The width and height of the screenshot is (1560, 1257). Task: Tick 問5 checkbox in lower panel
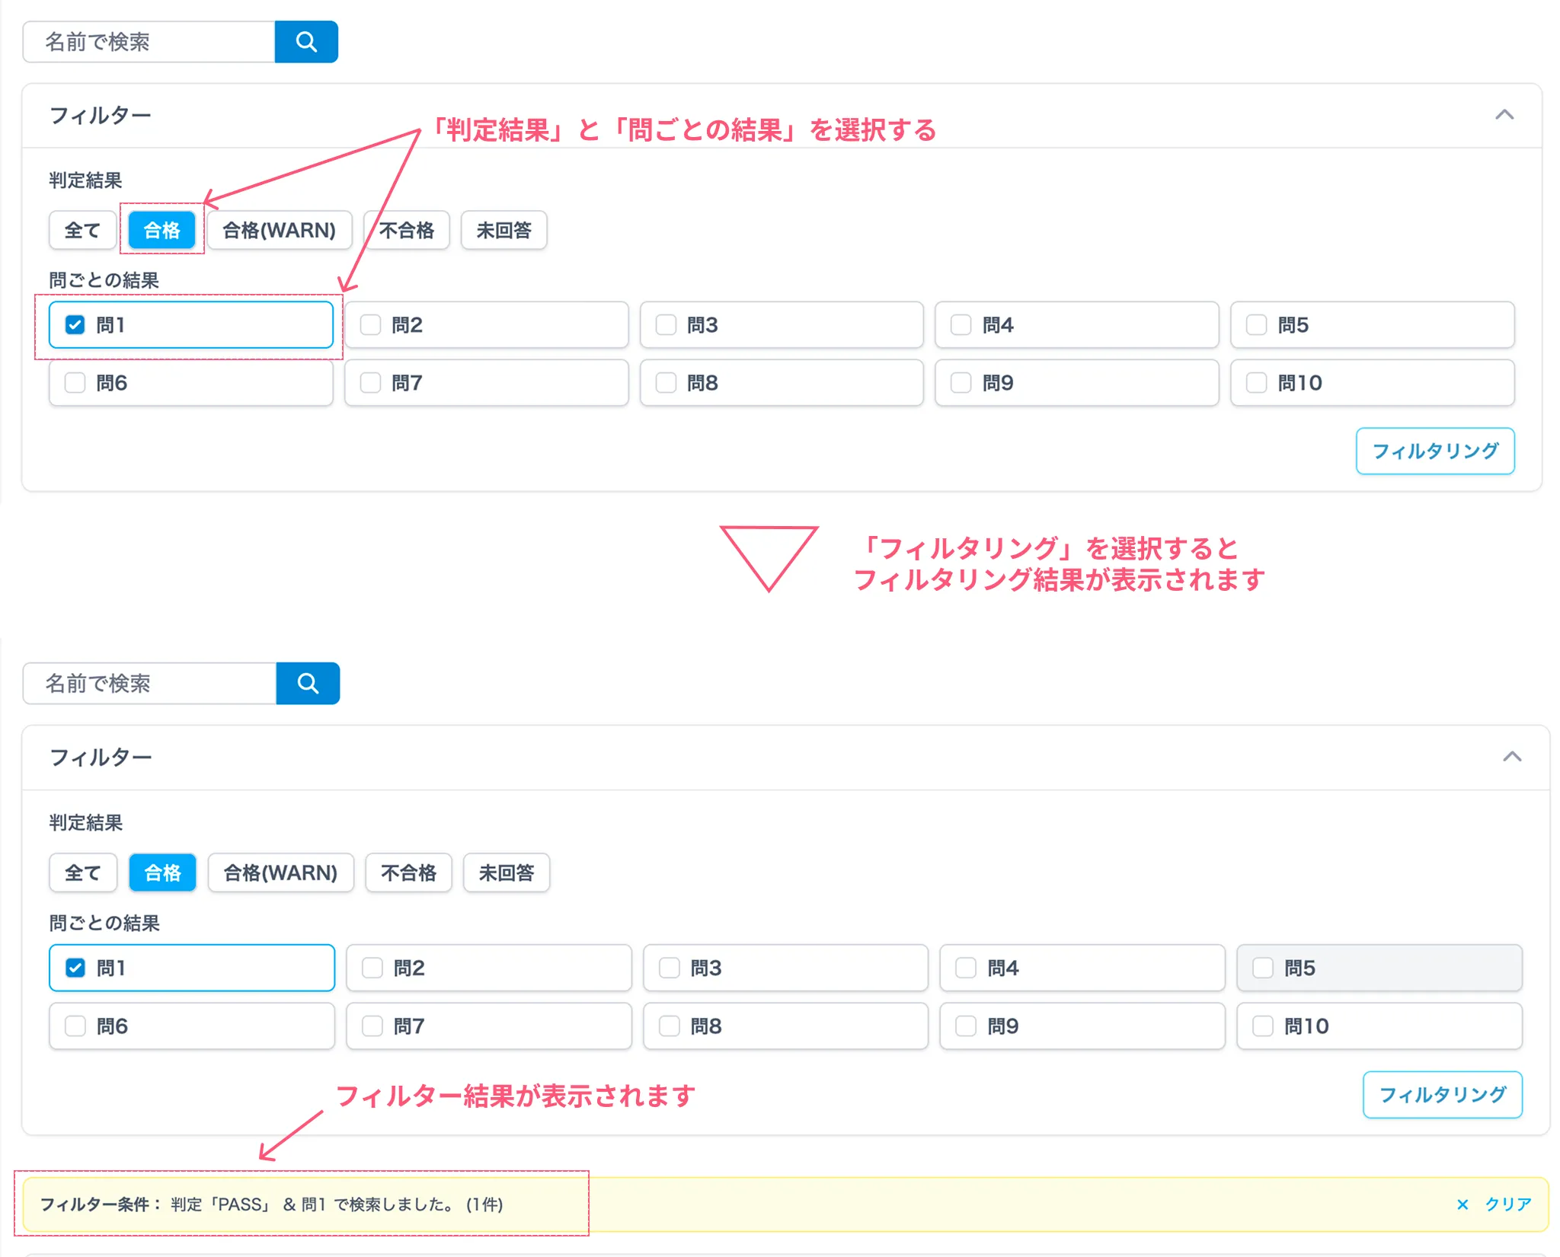pyautogui.click(x=1262, y=968)
